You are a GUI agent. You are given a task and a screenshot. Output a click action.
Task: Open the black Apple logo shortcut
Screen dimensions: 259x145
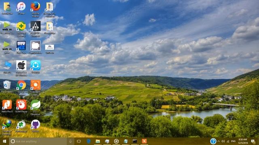[21, 68]
